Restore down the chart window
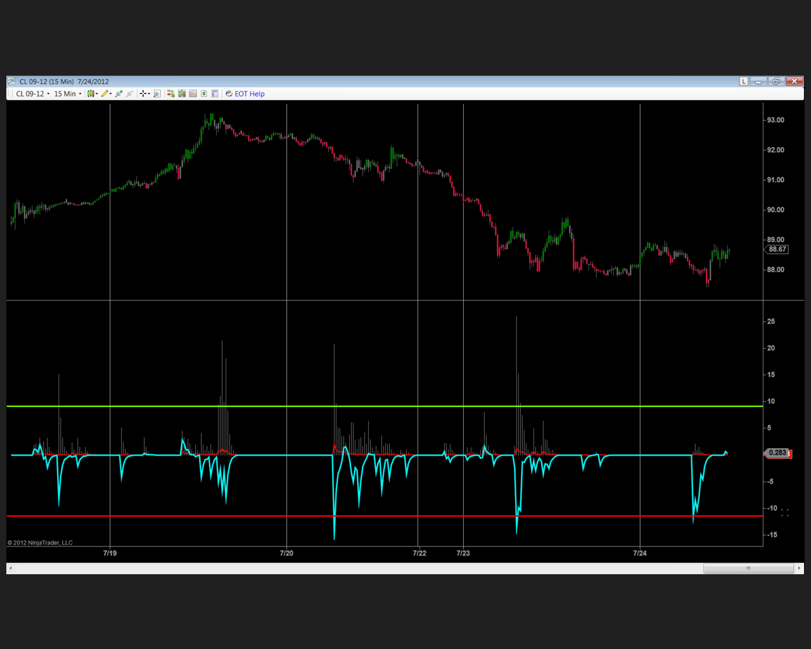 click(x=776, y=81)
